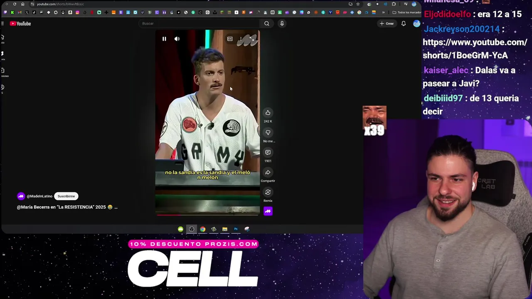Viewport: 532px width, 299px height.
Task: Expand the María Becerra video title
Action: point(67,207)
